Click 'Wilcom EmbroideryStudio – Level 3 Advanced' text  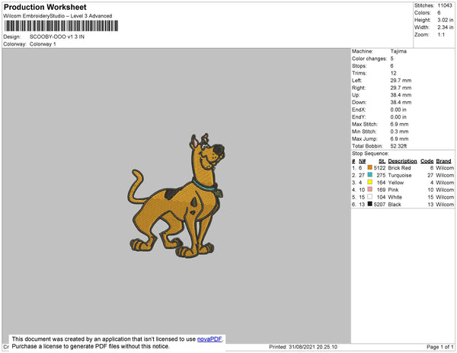tap(58, 16)
